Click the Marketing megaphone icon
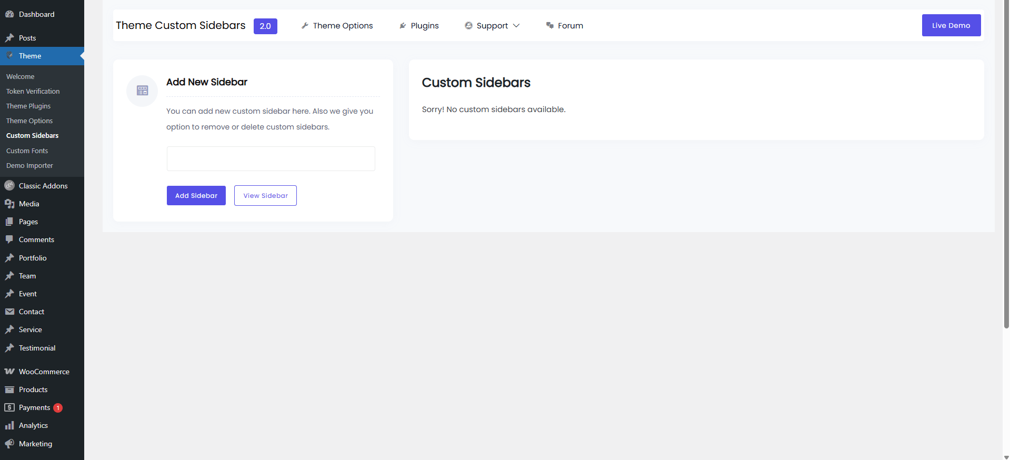Viewport: 1010px width, 460px height. coord(9,444)
